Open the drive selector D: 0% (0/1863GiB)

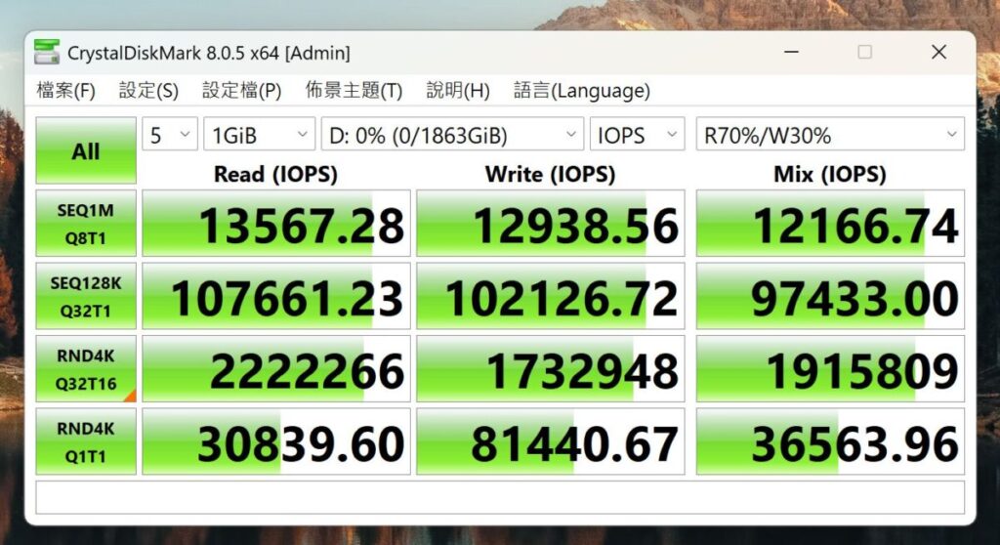(452, 135)
